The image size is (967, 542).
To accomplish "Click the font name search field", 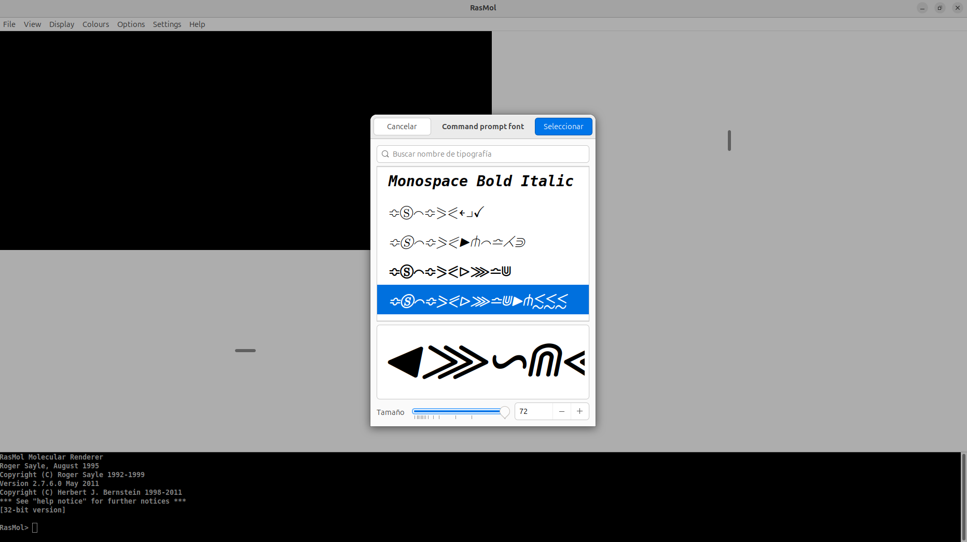I will click(488, 154).
